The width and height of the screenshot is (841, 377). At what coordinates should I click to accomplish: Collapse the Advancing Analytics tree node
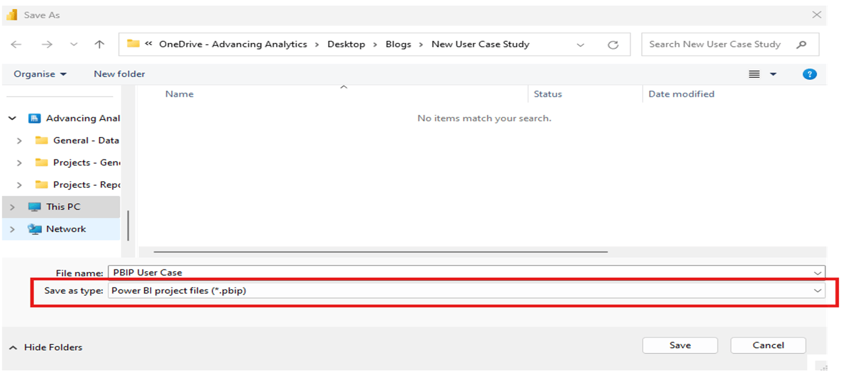tap(12, 118)
